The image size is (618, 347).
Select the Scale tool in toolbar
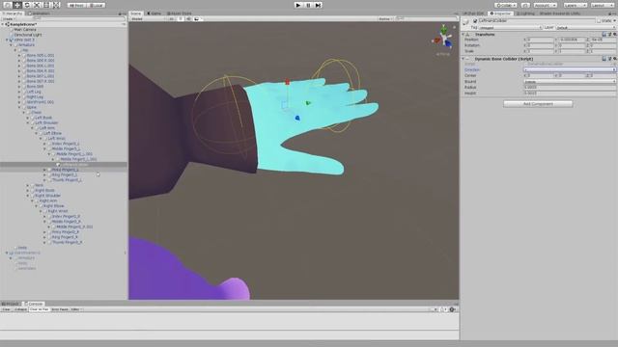37,5
